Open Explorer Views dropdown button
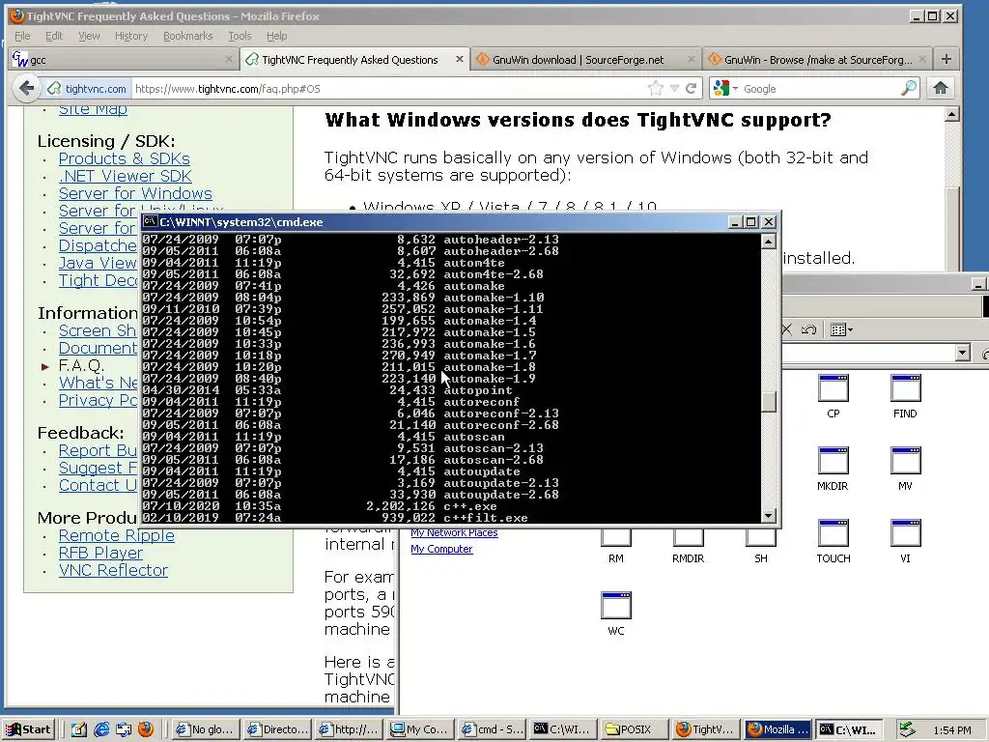 click(841, 329)
